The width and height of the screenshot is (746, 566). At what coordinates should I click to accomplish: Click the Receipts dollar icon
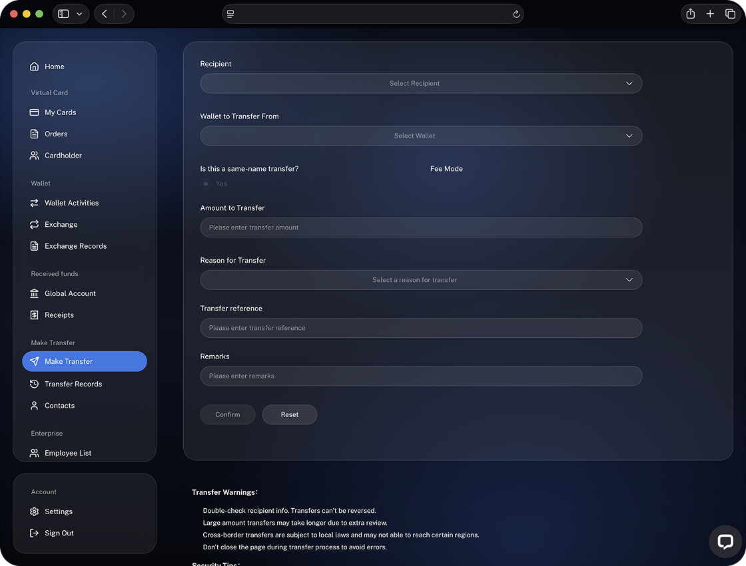pos(35,315)
